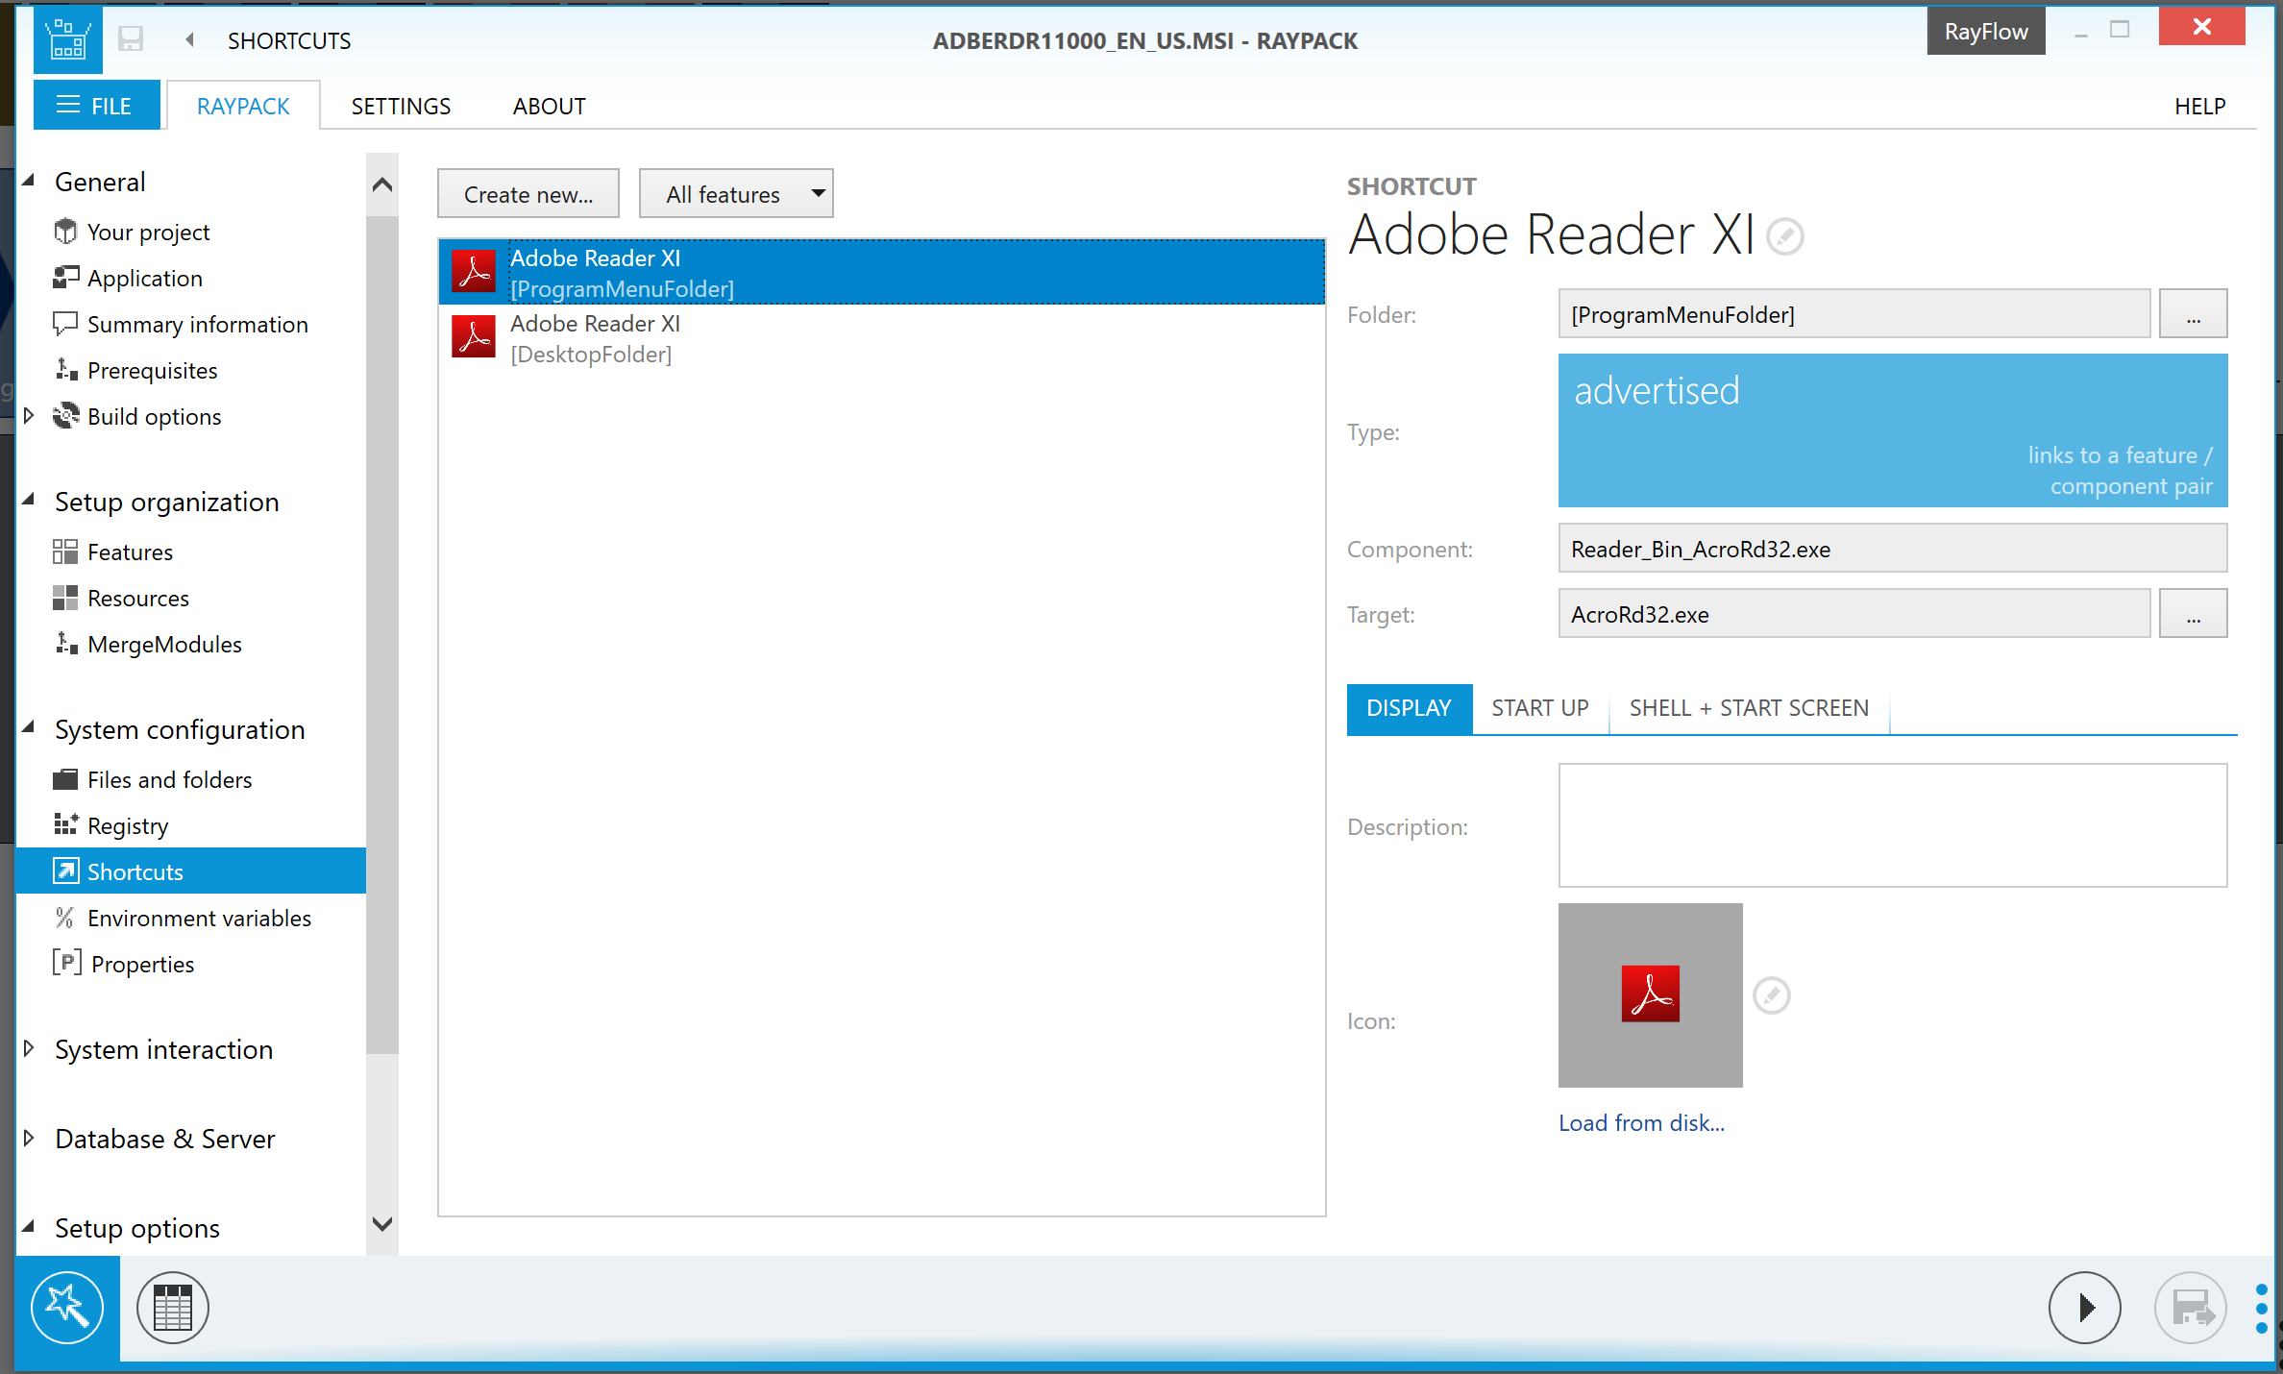Open the ABOUT tab
The height and width of the screenshot is (1374, 2283).
pos(549,106)
